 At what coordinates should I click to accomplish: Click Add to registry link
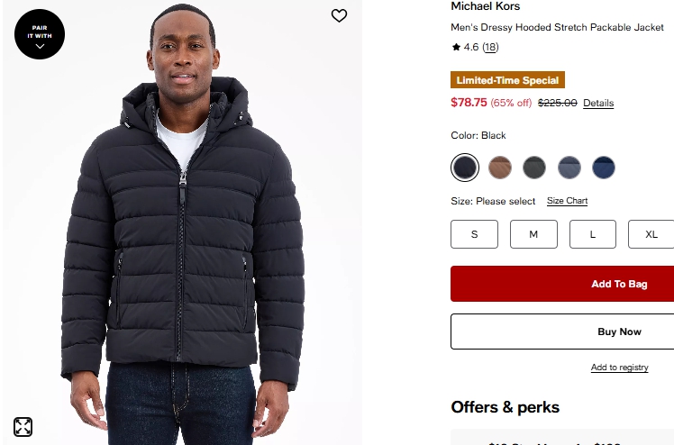point(619,368)
